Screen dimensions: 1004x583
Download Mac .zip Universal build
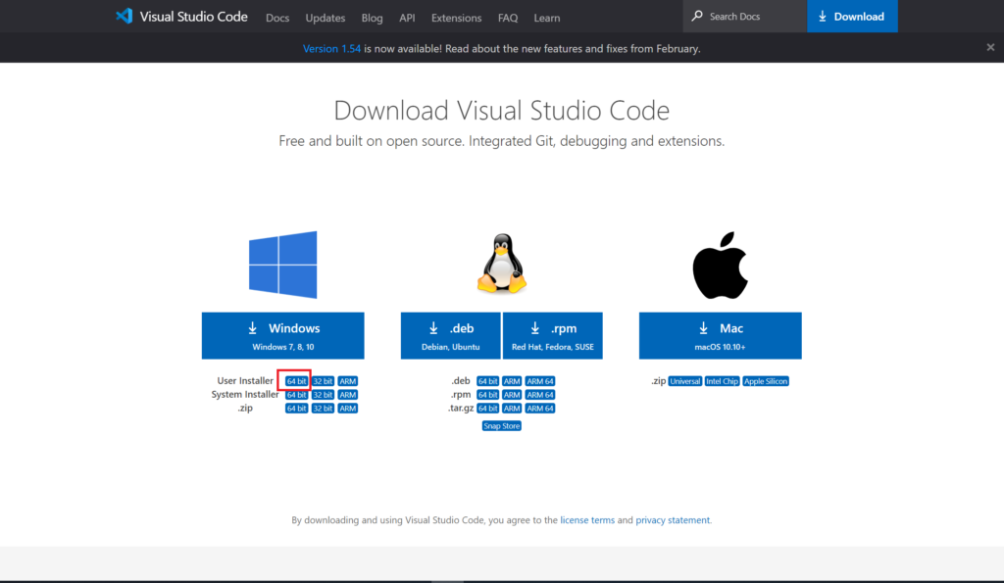point(685,381)
